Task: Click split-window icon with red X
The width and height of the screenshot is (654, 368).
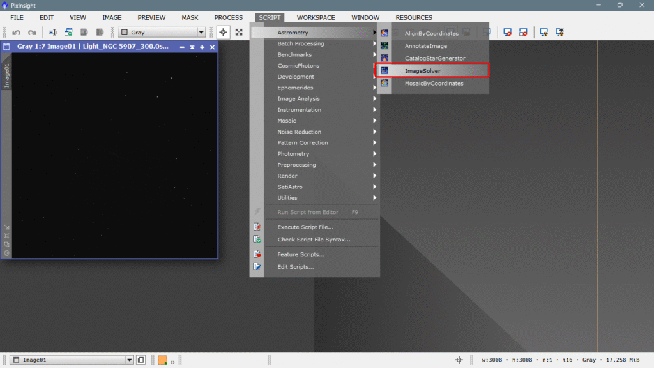Action: (523, 32)
